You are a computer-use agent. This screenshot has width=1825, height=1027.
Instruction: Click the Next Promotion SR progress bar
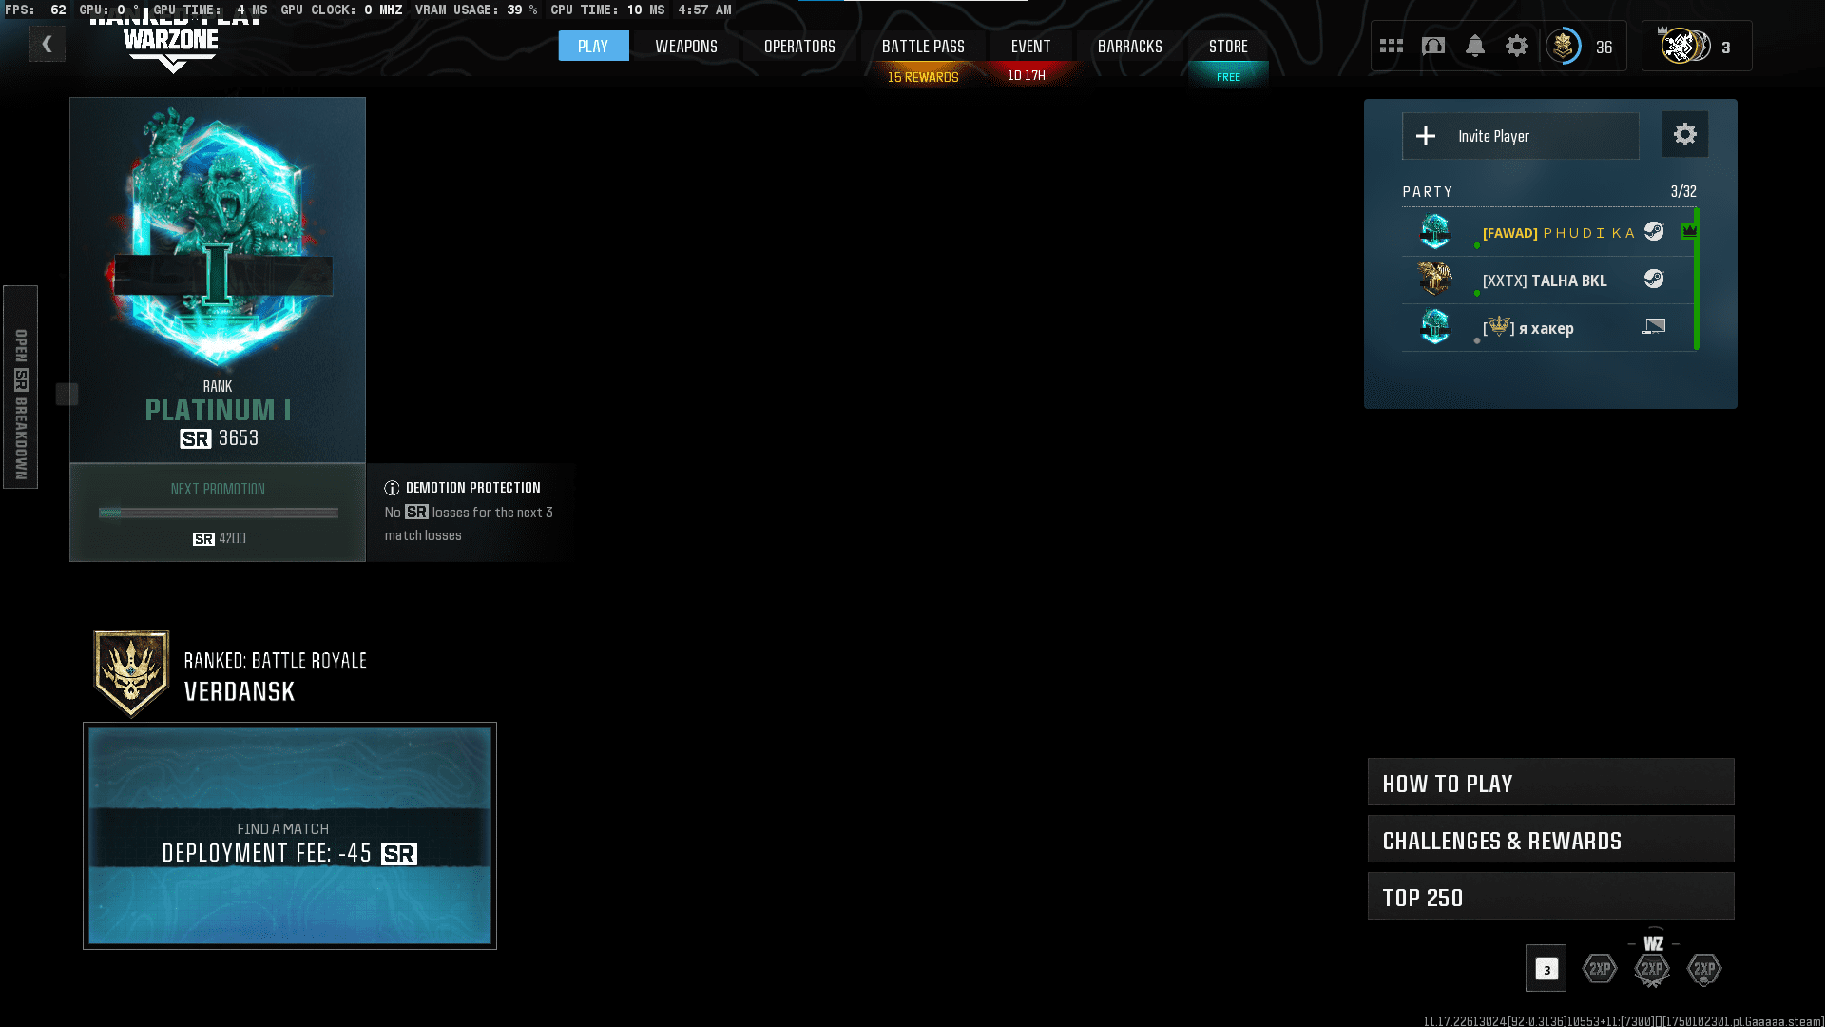click(x=219, y=513)
